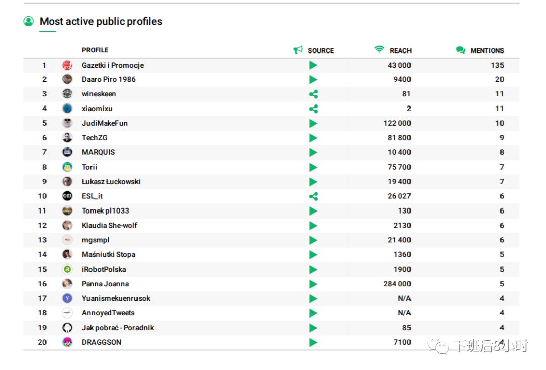Click the play source icon for AnnoyedTweets

(313, 313)
